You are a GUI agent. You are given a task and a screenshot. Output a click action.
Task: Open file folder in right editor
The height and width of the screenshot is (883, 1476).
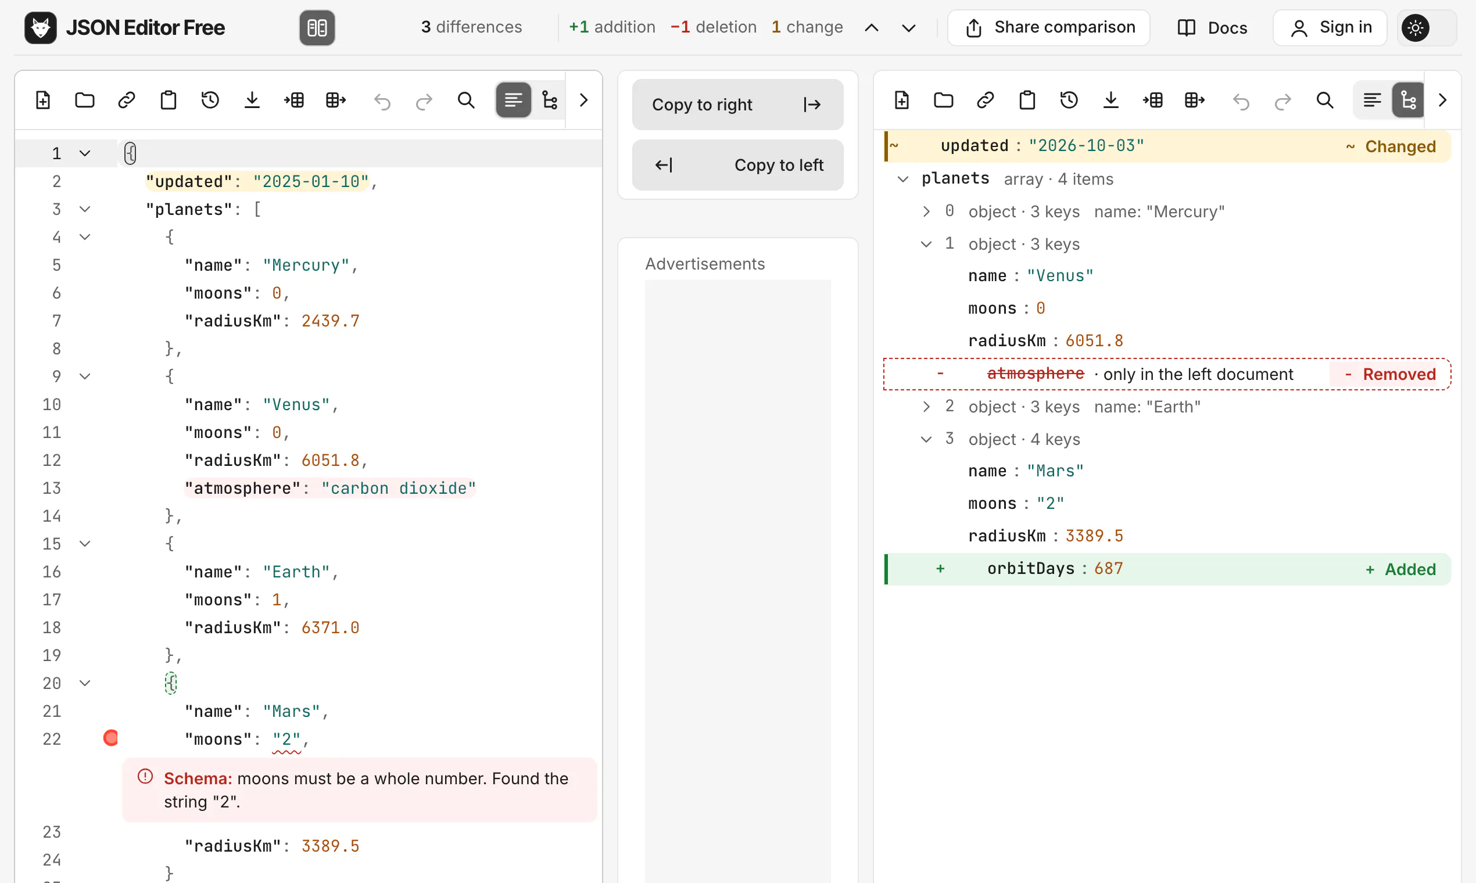(943, 100)
